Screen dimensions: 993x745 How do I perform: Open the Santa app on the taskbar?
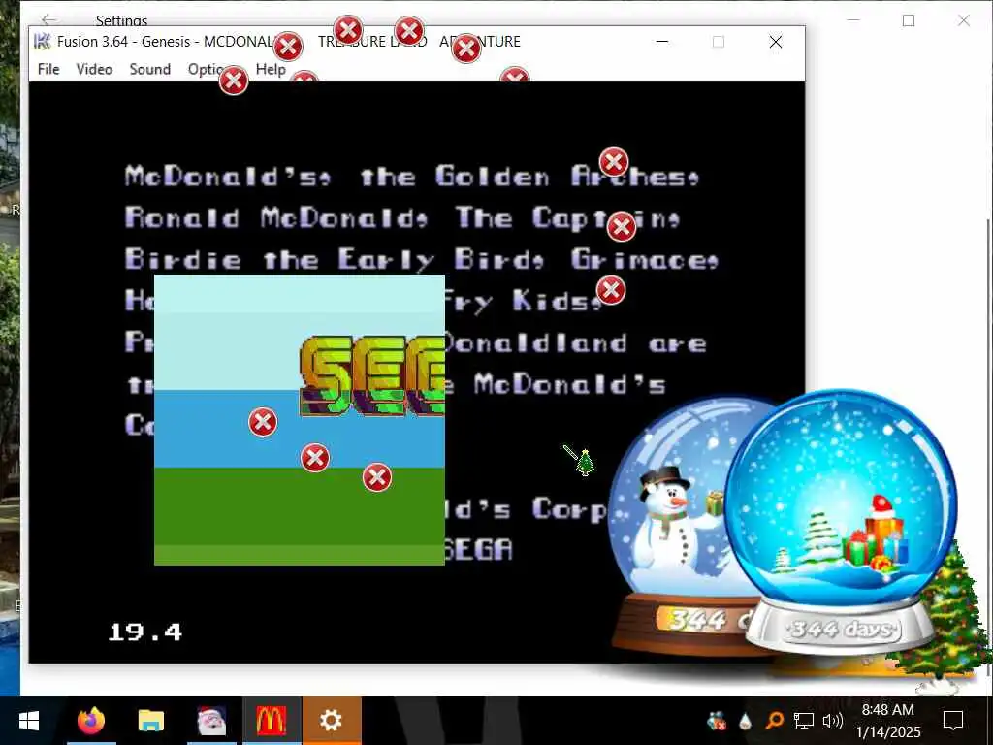211,721
